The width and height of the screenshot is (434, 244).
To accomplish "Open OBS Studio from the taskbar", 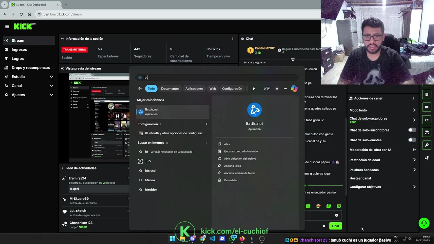I will (262, 239).
